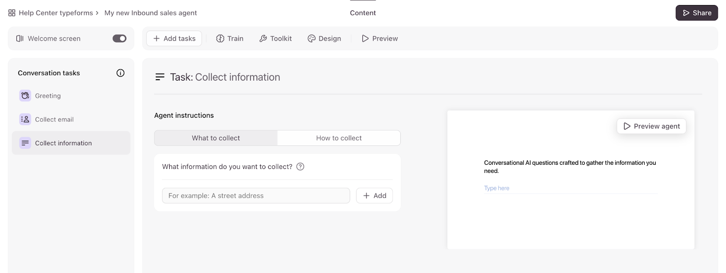Screen dimensions: 726x273
Task: Open Toolkit with the wrench icon
Action: pos(263,38)
